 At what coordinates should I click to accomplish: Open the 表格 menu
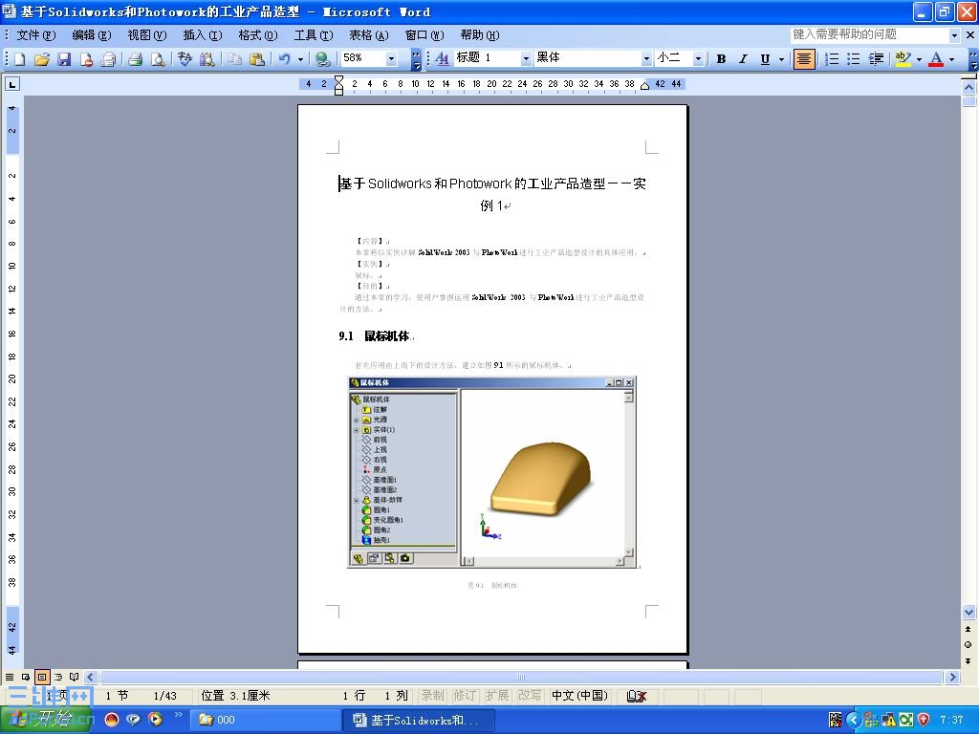(x=368, y=35)
